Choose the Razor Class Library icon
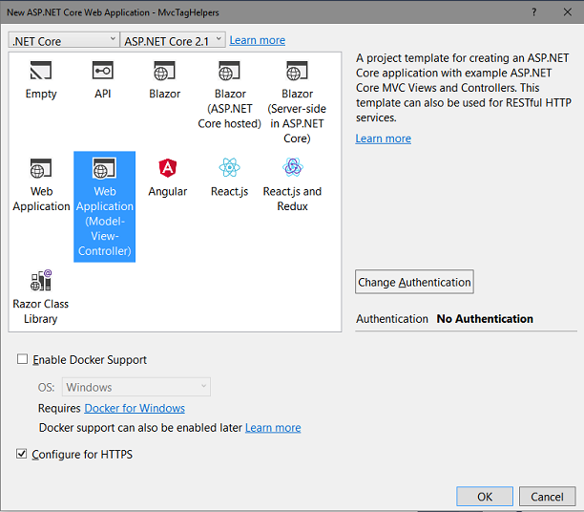 (x=41, y=280)
